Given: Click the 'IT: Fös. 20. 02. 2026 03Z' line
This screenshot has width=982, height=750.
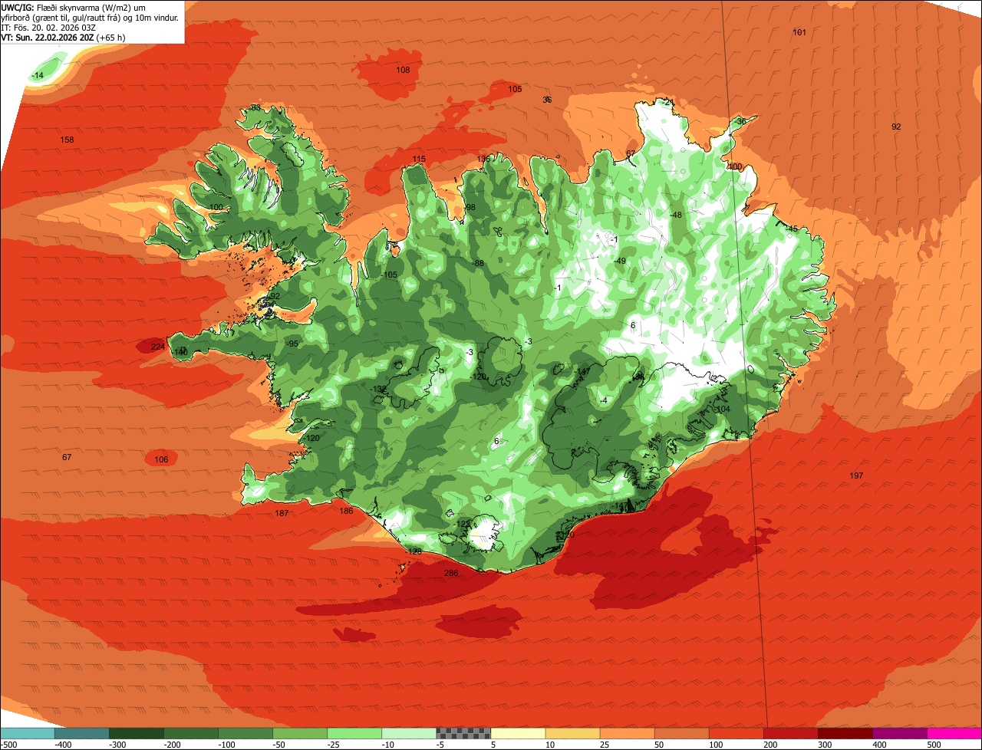Looking at the screenshot, I should pos(48,27).
